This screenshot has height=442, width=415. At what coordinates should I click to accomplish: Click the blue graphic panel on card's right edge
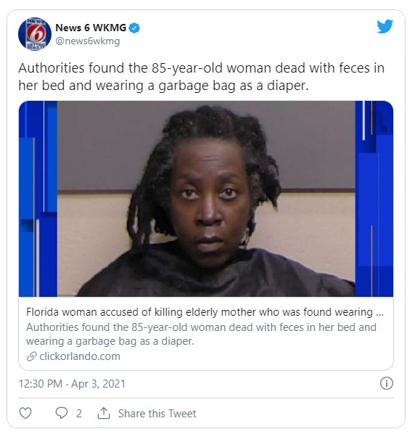[374, 199]
